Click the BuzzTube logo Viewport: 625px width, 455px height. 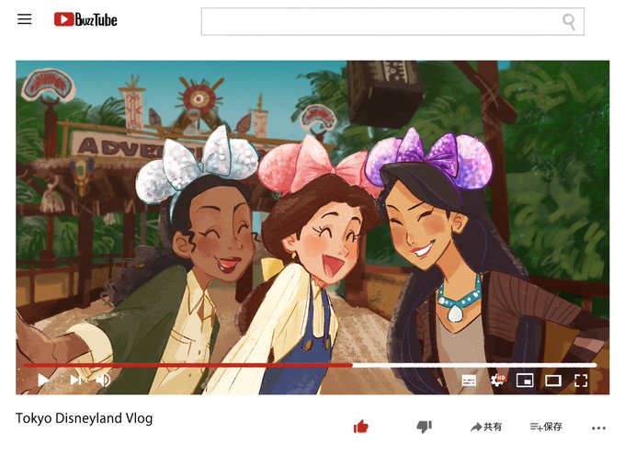pos(85,19)
